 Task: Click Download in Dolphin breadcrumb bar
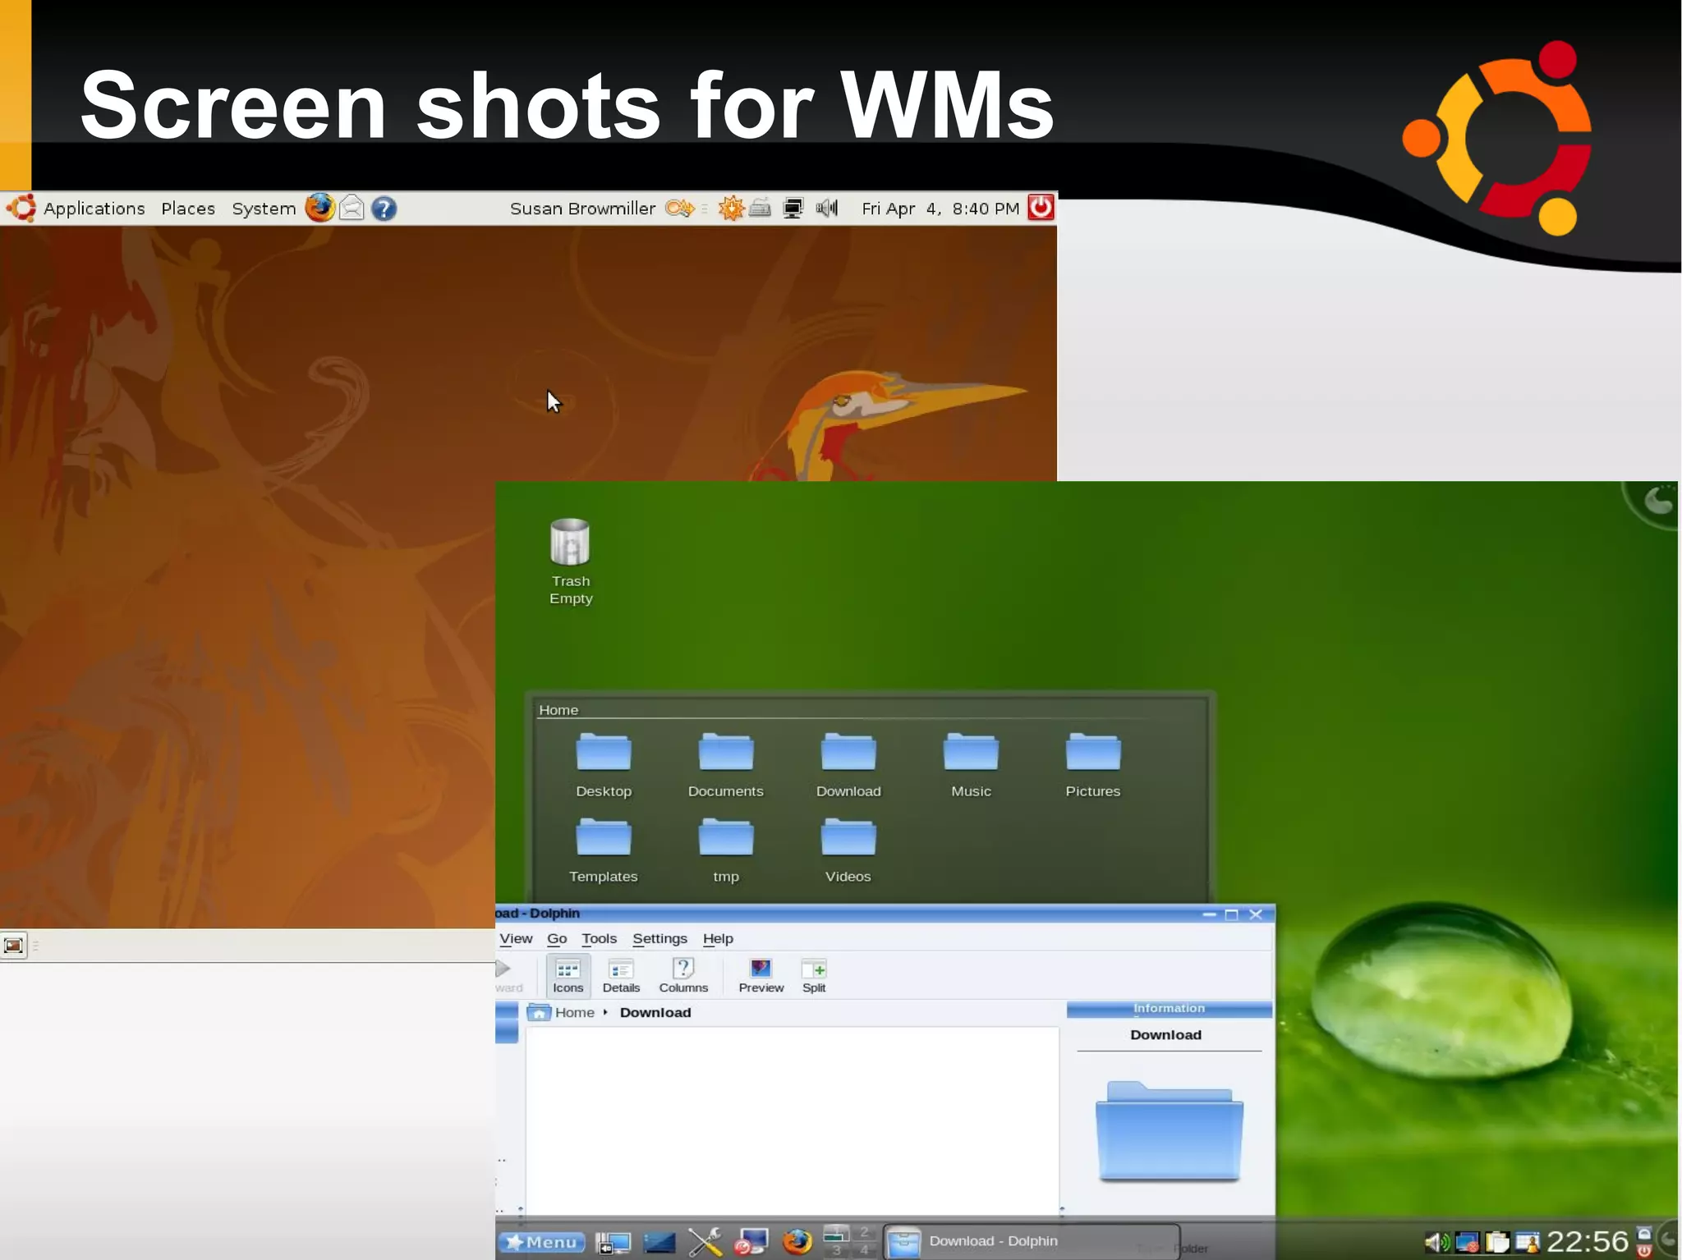click(x=655, y=1013)
